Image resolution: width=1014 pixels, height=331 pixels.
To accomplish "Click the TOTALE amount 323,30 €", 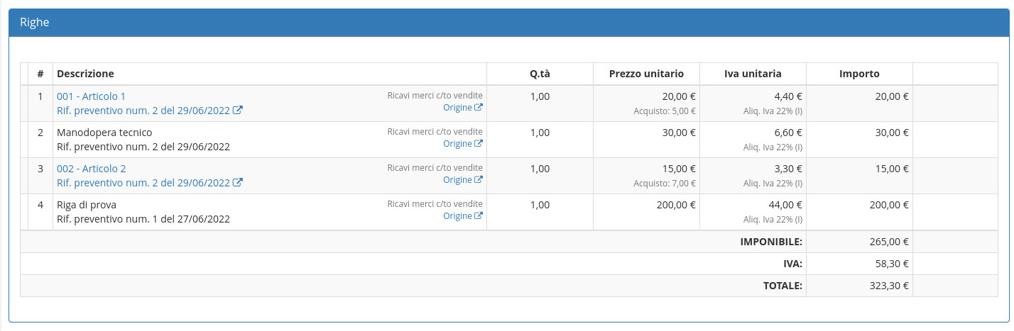I will click(x=888, y=286).
